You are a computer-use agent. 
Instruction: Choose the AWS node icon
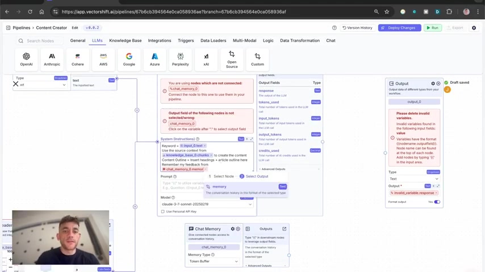click(103, 59)
